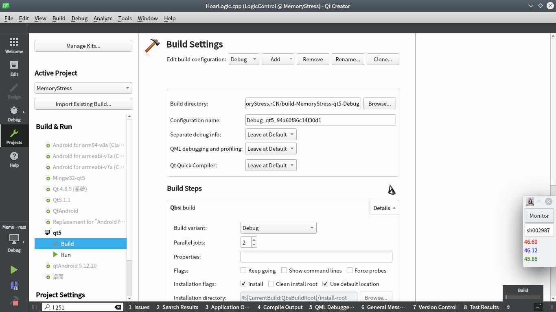
Task: Open the Test Results pane
Action: click(x=481, y=307)
